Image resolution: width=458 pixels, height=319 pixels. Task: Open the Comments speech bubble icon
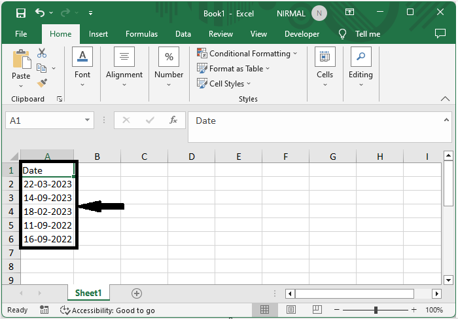[x=440, y=33]
